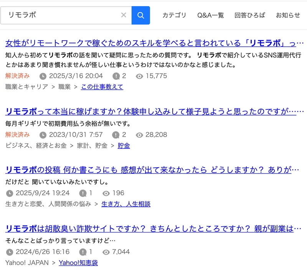Open the Yahoo!知恵袋 category link

click(78, 263)
